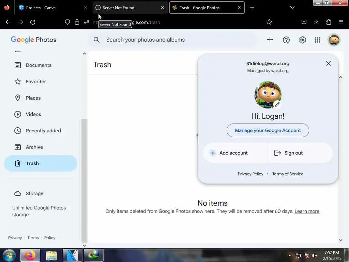Click the main content scroll up arrow
Screen dimensions: 349x262
pos(340,77)
